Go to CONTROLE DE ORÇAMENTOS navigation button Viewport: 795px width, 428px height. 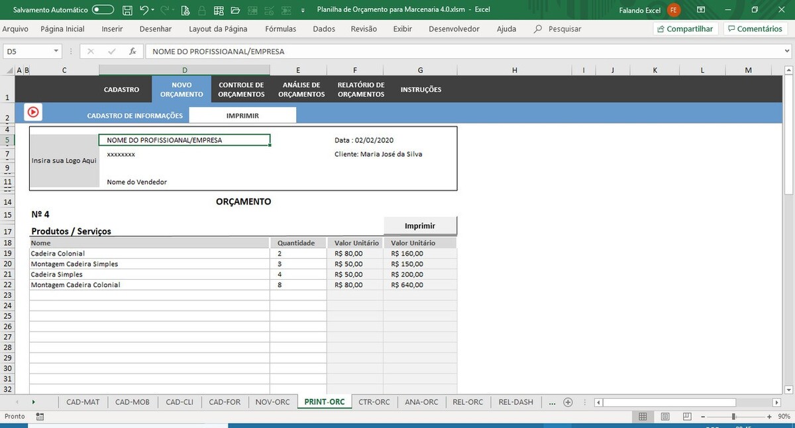pyautogui.click(x=241, y=89)
